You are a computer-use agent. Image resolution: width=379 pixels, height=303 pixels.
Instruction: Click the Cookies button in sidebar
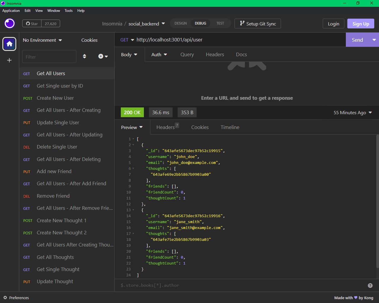coord(89,40)
